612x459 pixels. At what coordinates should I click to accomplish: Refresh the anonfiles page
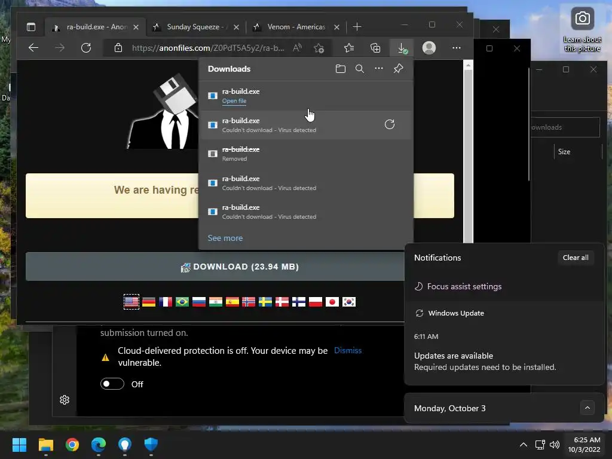86,48
